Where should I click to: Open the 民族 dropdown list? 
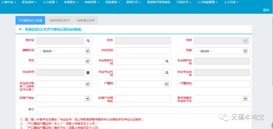point(222,51)
